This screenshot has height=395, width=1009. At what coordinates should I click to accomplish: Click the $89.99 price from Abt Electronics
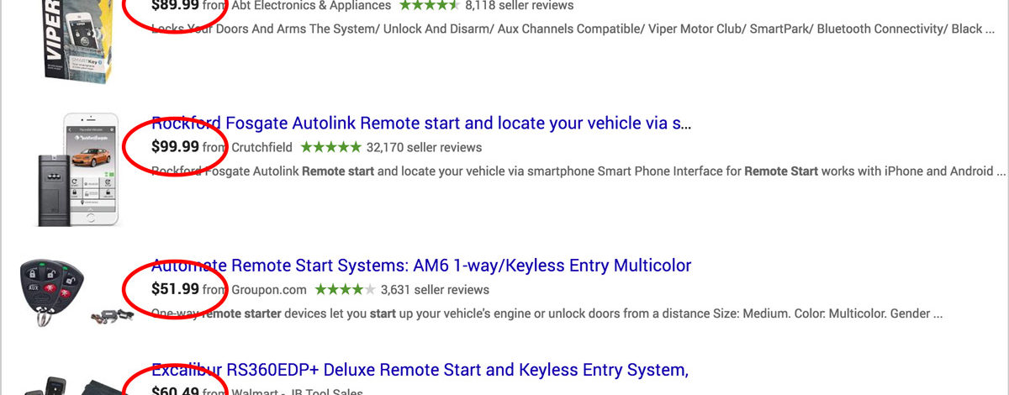pyautogui.click(x=175, y=5)
